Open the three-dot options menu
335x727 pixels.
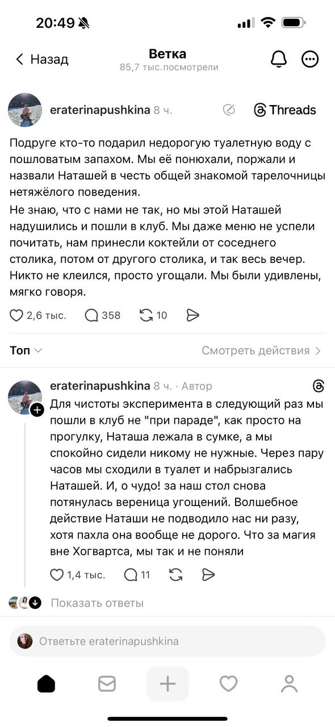click(310, 59)
